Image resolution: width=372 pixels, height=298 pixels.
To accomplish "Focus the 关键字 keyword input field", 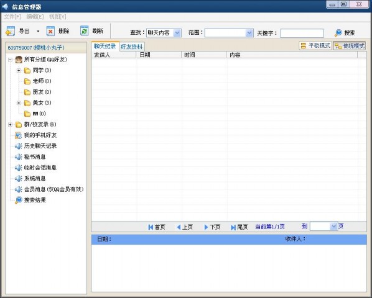I will [x=302, y=33].
